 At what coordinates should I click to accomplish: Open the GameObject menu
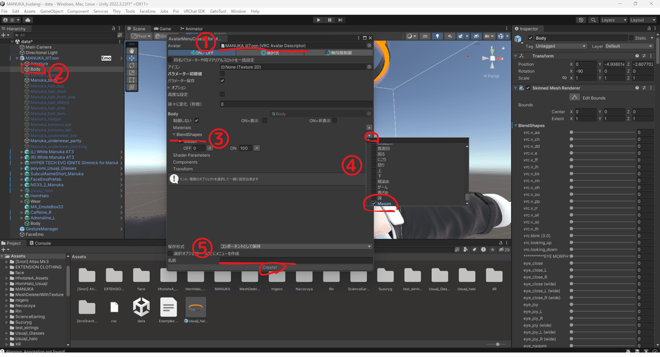[51, 11]
